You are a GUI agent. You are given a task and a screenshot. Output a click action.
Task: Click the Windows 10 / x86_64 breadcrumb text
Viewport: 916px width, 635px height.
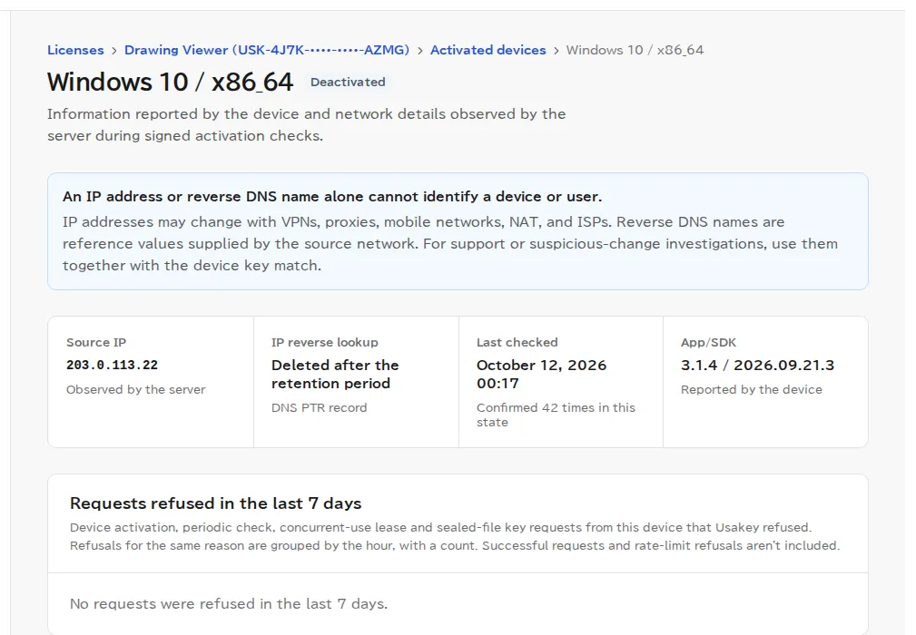click(635, 50)
